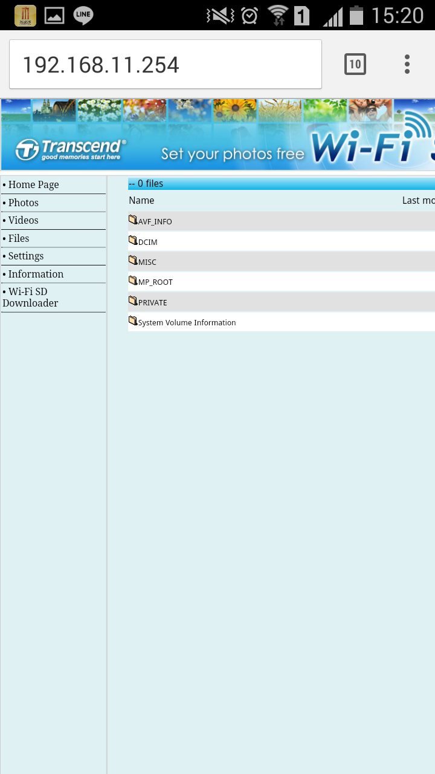The height and width of the screenshot is (774, 435).
Task: Open the MISC folder name
Action: tap(147, 262)
